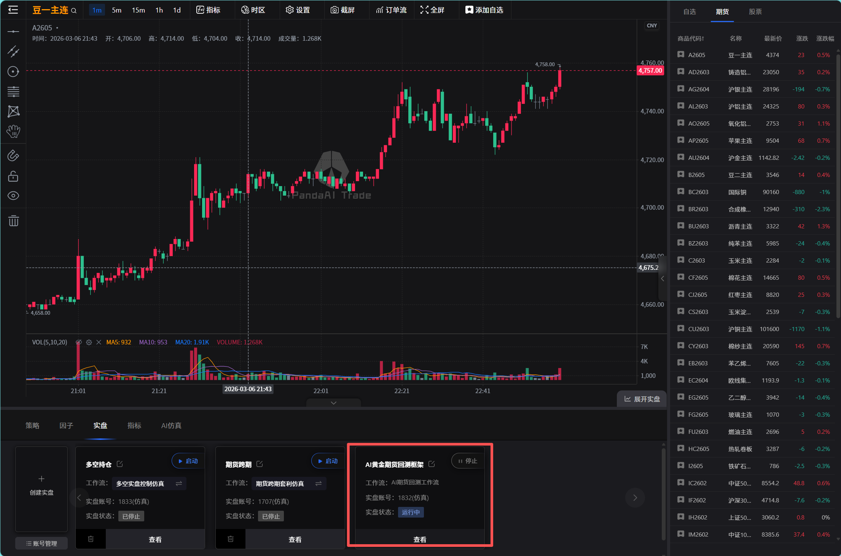Open 账号管理 account management
The width and height of the screenshot is (841, 556).
[41, 543]
